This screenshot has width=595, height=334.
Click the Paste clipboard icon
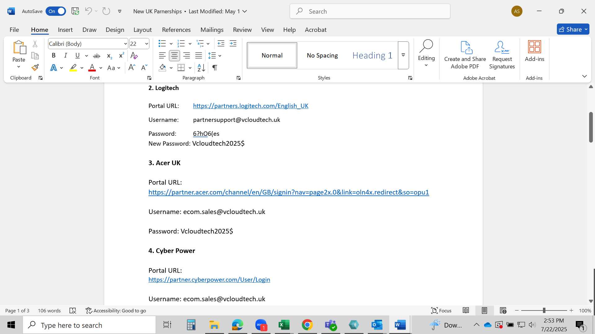(x=19, y=47)
